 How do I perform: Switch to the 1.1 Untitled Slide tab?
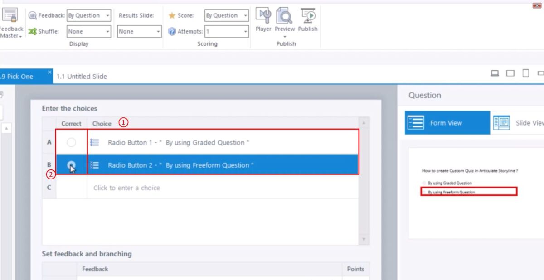(82, 76)
